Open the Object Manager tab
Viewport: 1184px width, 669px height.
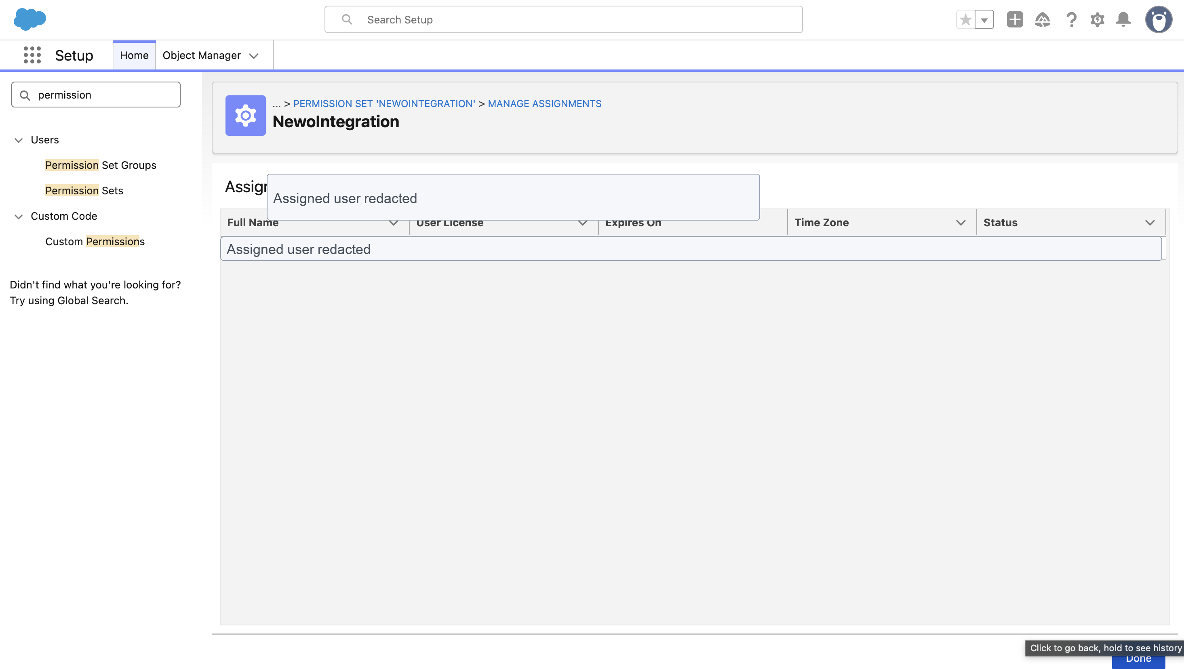point(201,55)
